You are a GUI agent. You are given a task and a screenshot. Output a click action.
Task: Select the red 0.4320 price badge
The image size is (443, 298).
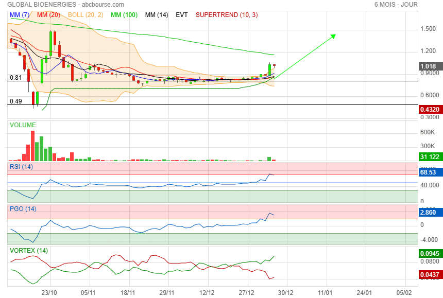[430, 110]
